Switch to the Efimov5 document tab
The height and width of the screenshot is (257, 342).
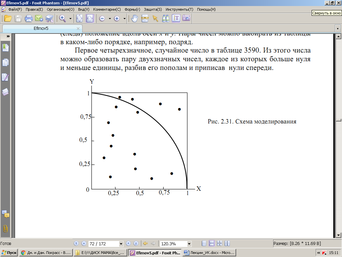tap(41, 28)
